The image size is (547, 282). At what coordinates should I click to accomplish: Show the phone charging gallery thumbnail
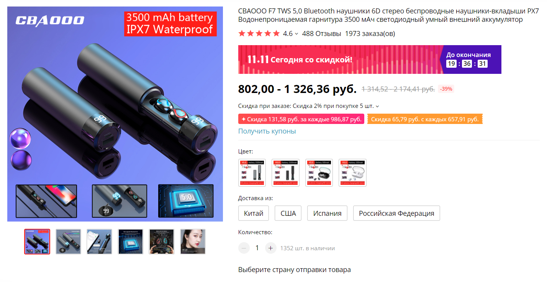99,241
